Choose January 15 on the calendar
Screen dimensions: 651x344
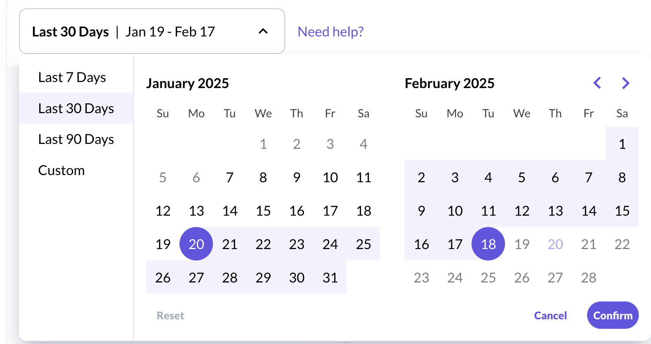pyautogui.click(x=263, y=211)
